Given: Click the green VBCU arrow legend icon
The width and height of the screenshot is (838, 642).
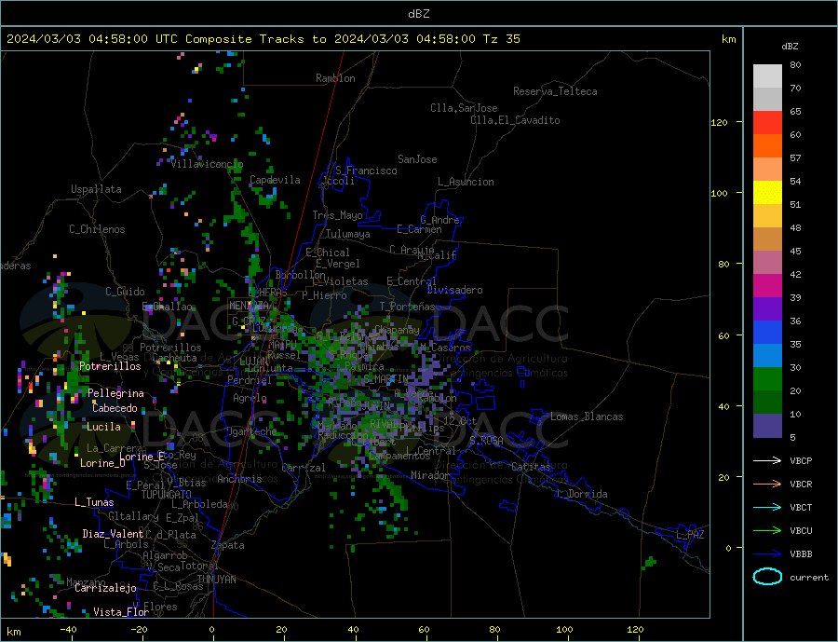Looking at the screenshot, I should 767,531.
